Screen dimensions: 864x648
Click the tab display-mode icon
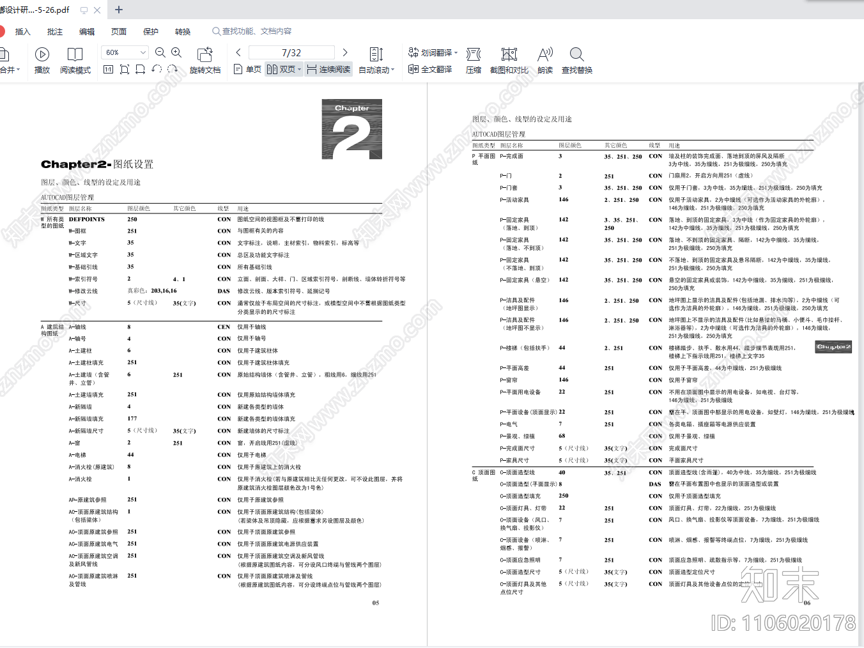tap(84, 10)
